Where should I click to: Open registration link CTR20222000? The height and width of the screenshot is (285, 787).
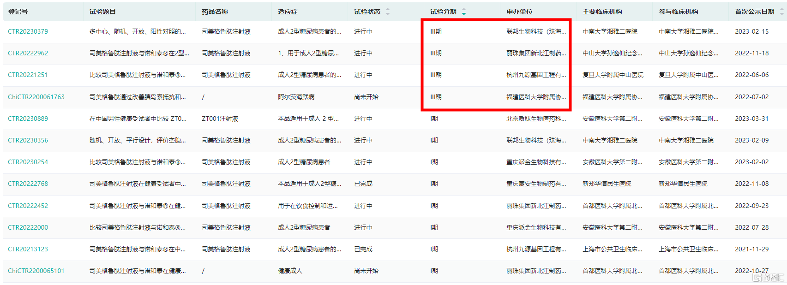coord(28,227)
